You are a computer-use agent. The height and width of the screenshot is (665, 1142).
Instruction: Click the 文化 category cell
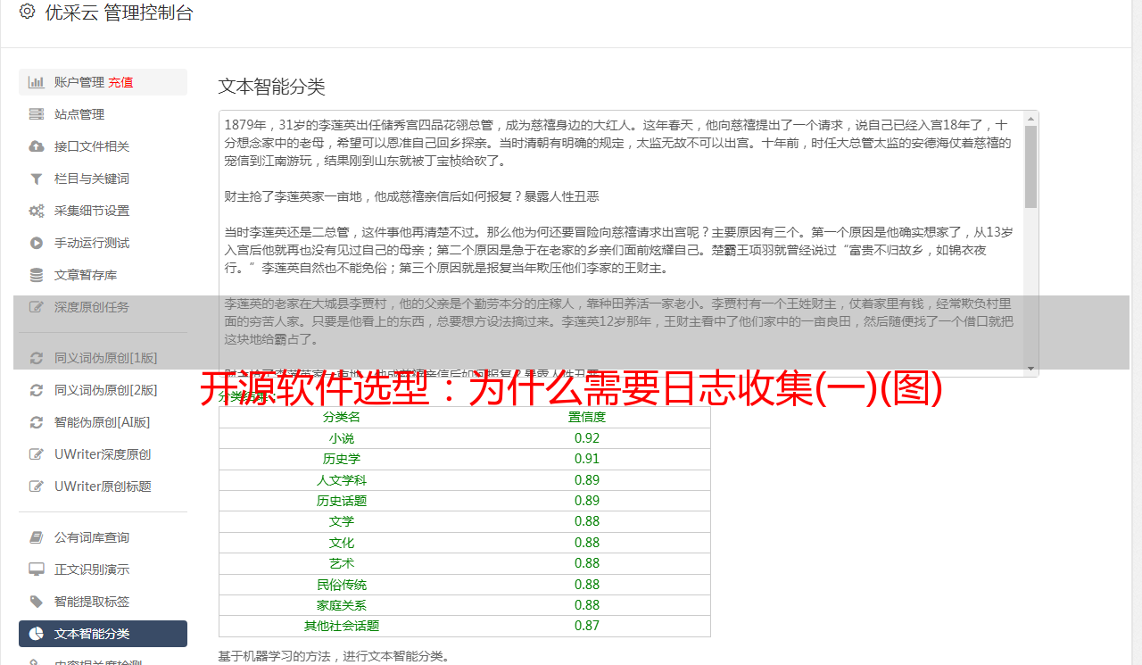[342, 543]
